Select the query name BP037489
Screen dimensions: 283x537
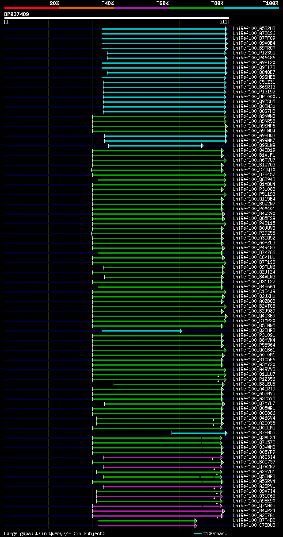[x=17, y=14]
